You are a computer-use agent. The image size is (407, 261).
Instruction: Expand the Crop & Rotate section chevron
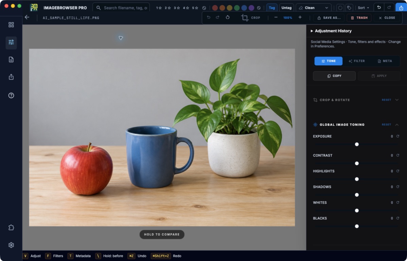(x=397, y=100)
